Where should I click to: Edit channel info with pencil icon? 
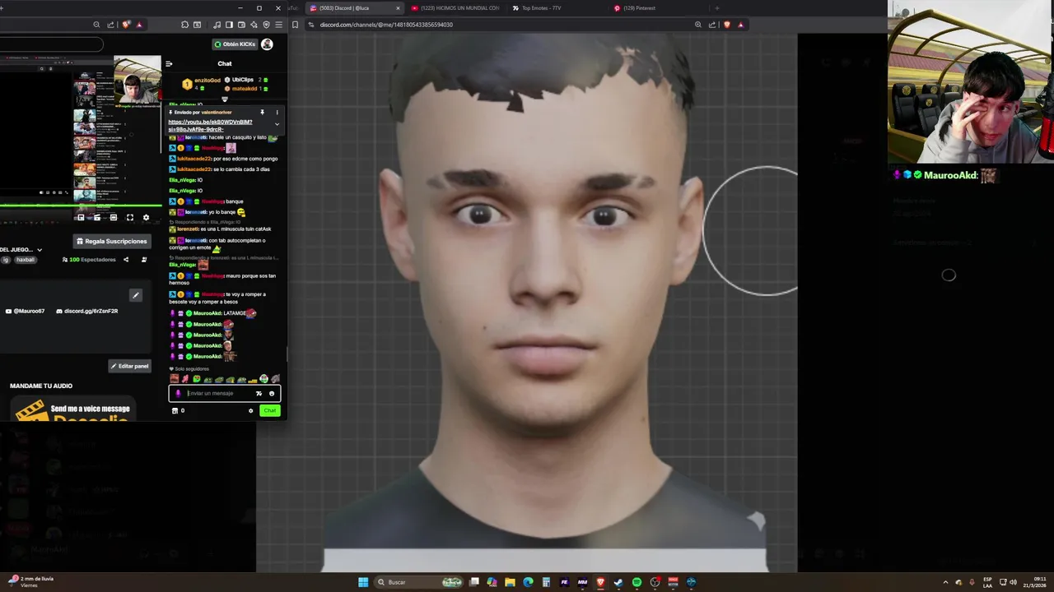pos(136,295)
